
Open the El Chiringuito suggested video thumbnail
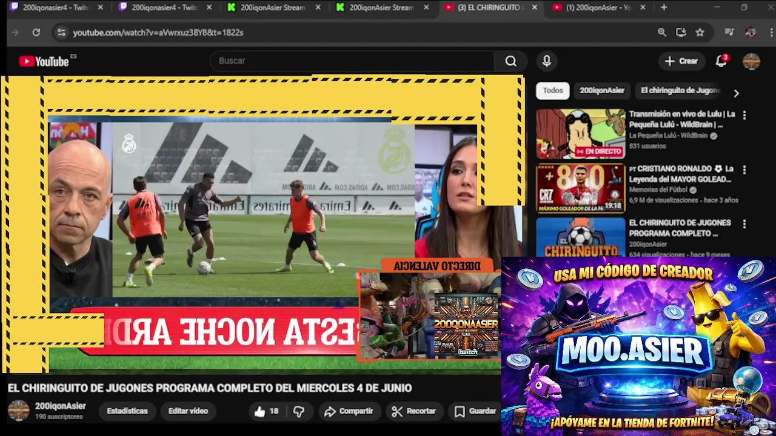pos(580,237)
